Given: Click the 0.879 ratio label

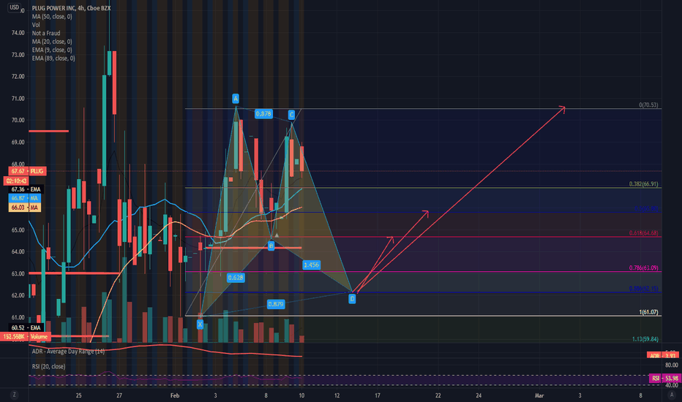Looking at the screenshot, I should [276, 304].
